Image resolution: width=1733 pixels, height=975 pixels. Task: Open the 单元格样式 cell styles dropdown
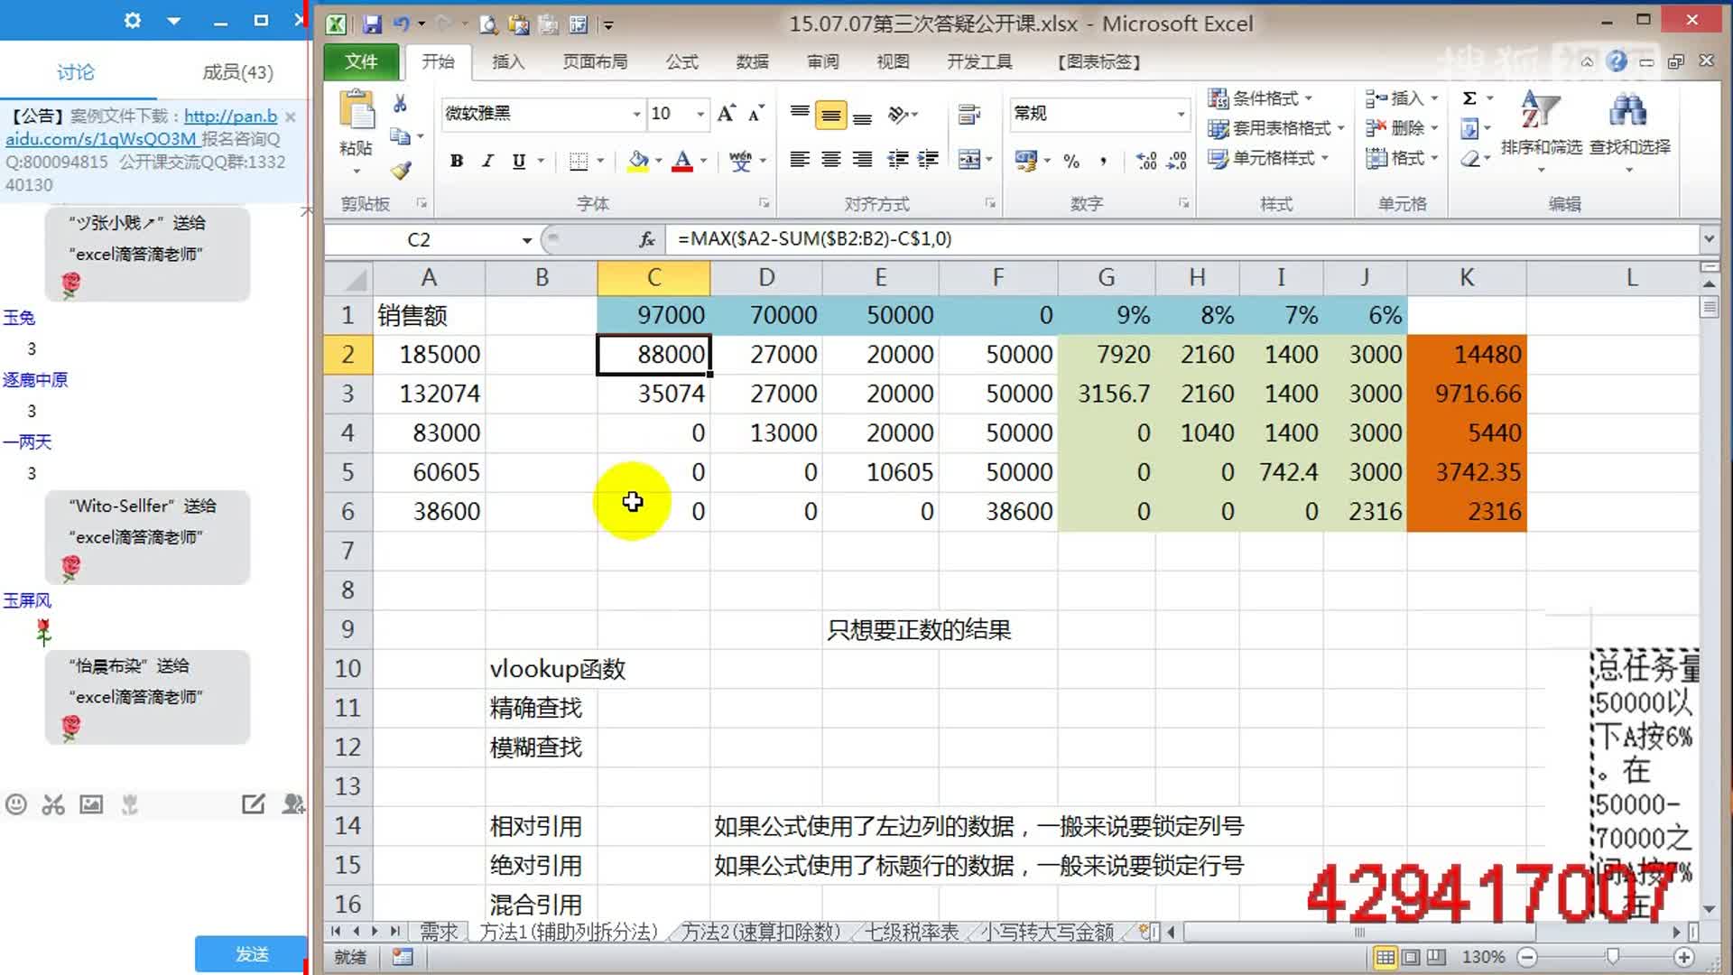tap(1268, 158)
